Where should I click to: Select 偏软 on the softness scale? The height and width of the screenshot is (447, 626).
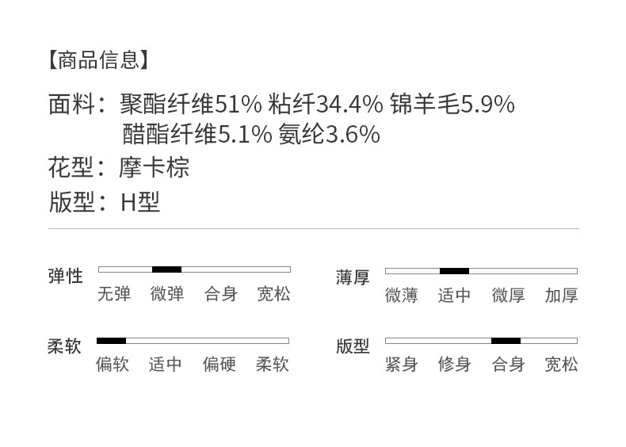[113, 365]
